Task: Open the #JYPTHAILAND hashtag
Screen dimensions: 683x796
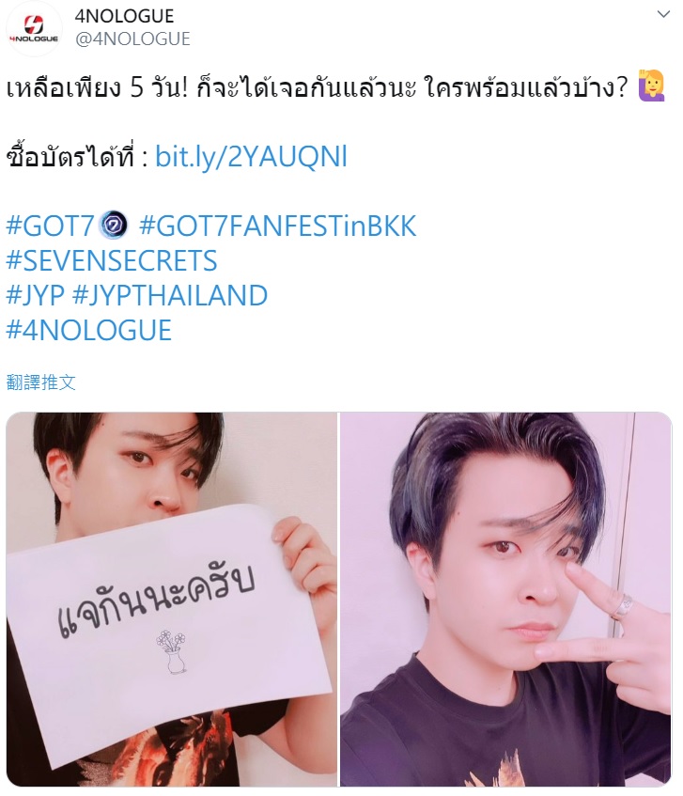Action: (170, 295)
